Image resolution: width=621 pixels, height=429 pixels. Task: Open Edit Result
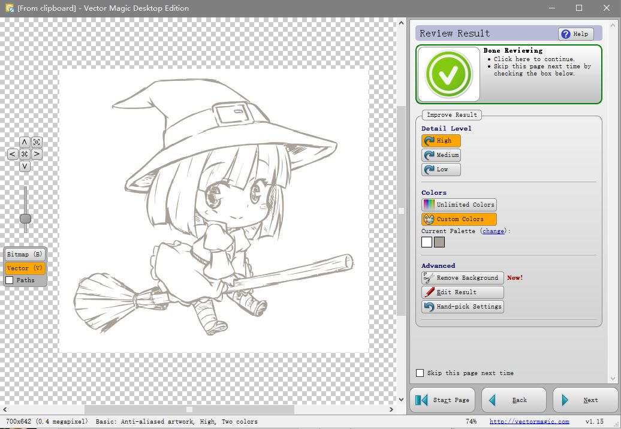click(x=463, y=292)
